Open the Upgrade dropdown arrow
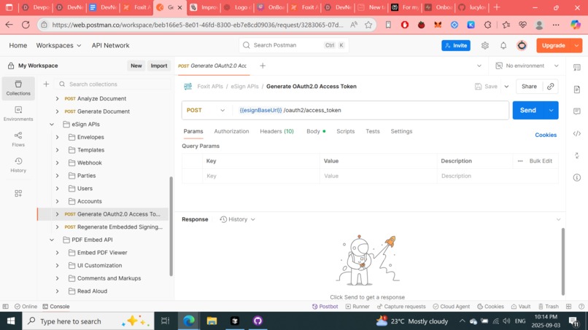The width and height of the screenshot is (588, 330). pos(576,45)
